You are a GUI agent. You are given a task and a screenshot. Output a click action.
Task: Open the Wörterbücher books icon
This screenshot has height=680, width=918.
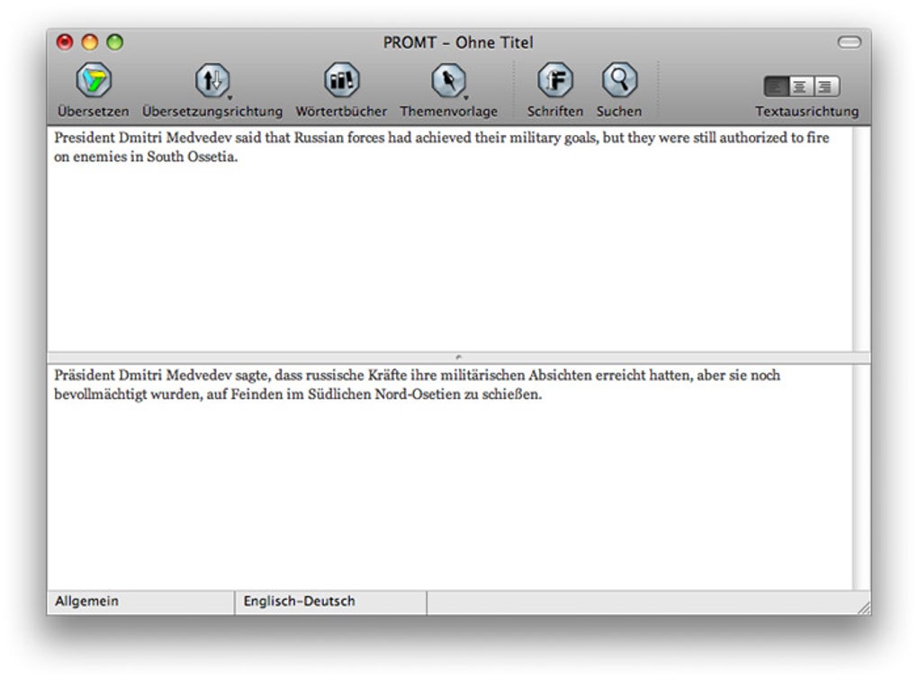(341, 79)
